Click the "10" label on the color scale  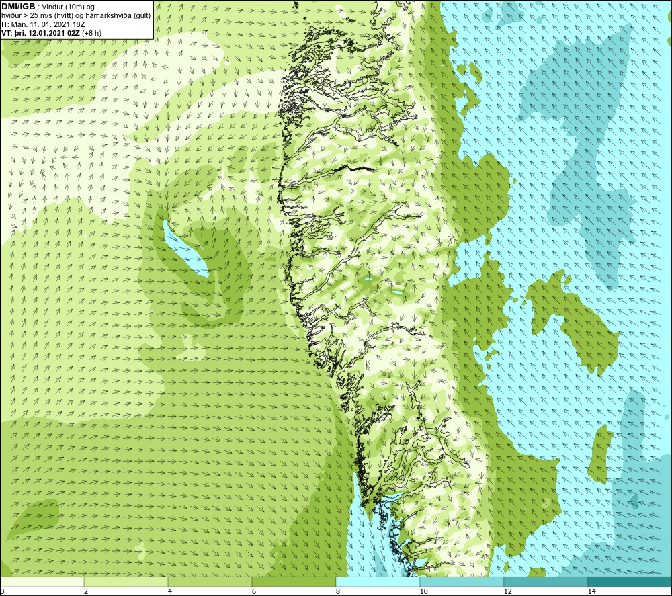(424, 591)
